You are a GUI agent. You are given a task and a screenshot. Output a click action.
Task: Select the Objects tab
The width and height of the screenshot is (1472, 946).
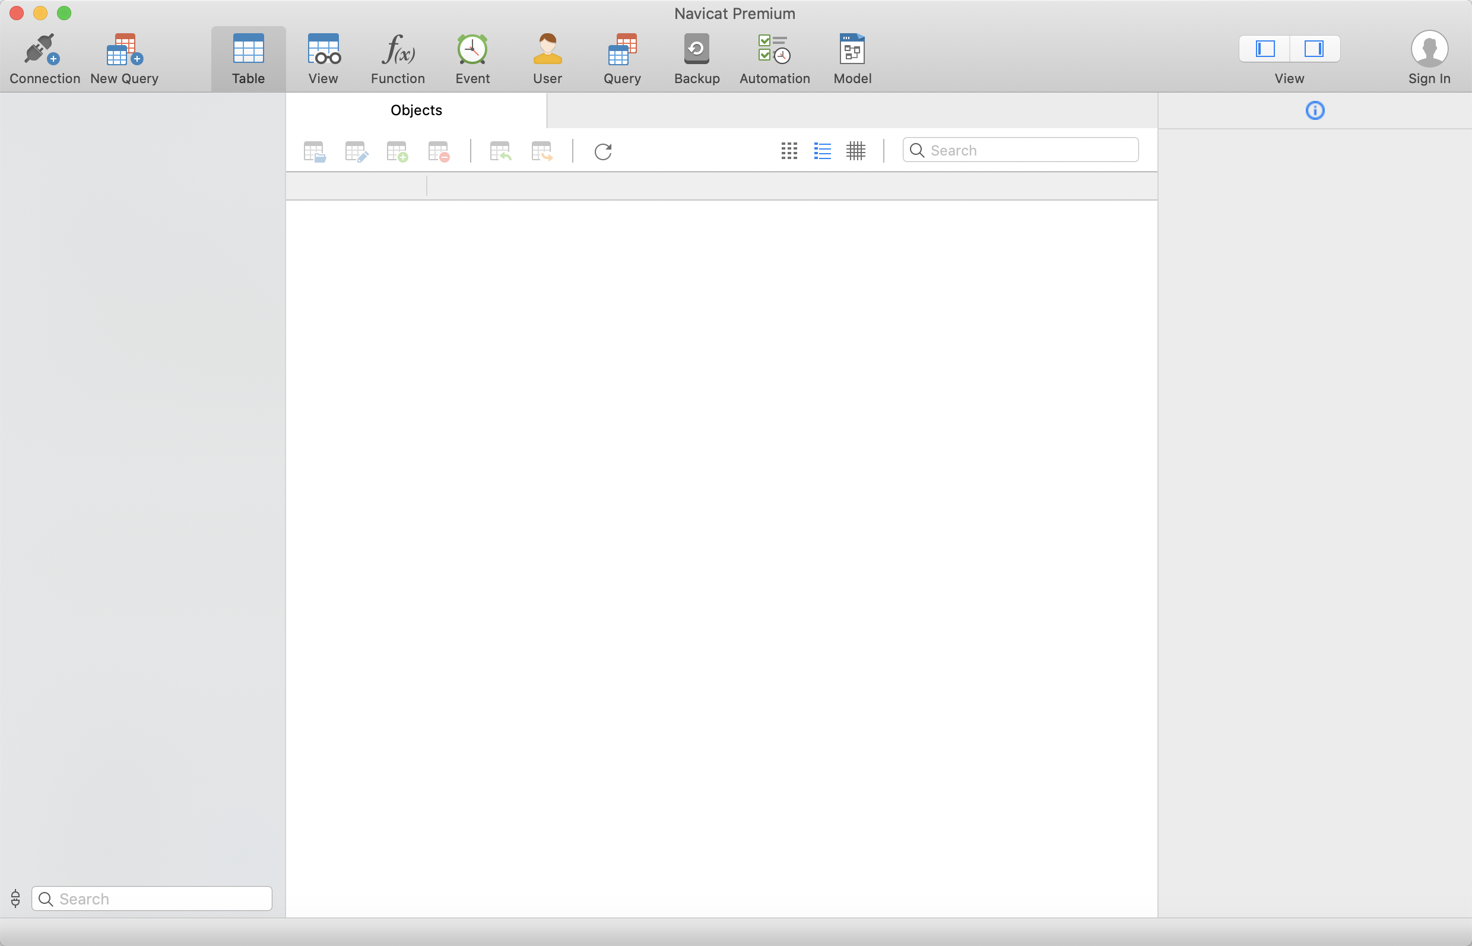pyautogui.click(x=416, y=110)
